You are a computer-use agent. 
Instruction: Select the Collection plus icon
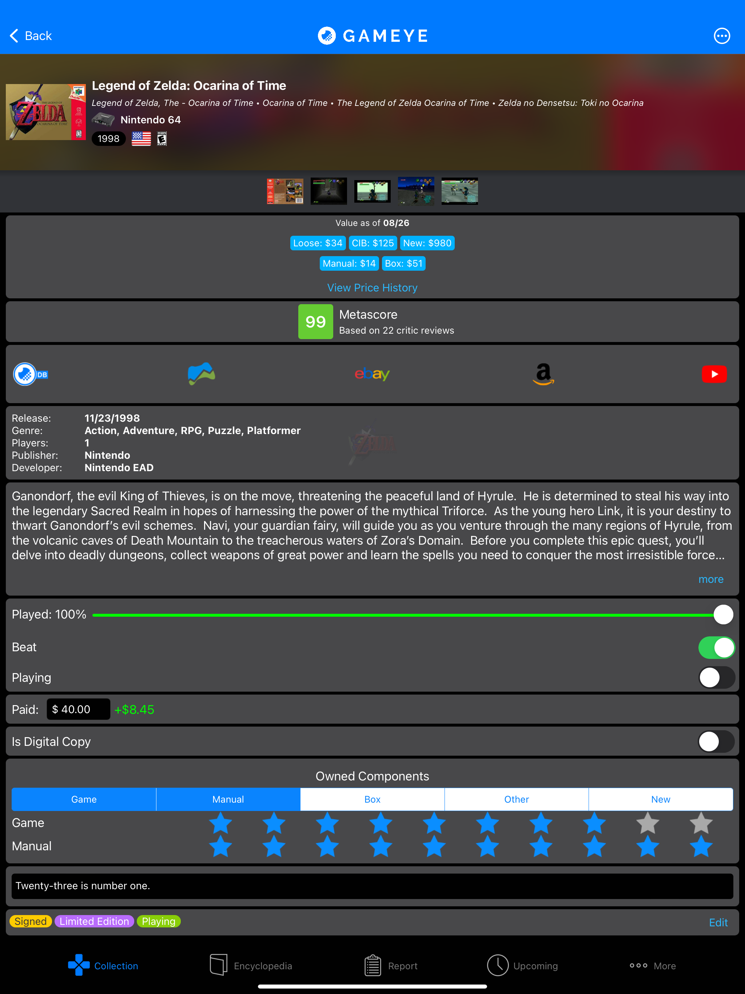tap(78, 965)
